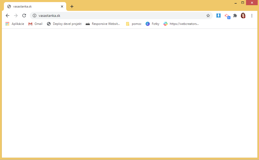Reload the vasastanka.sk page
The image size is (259, 160).
tap(24, 16)
